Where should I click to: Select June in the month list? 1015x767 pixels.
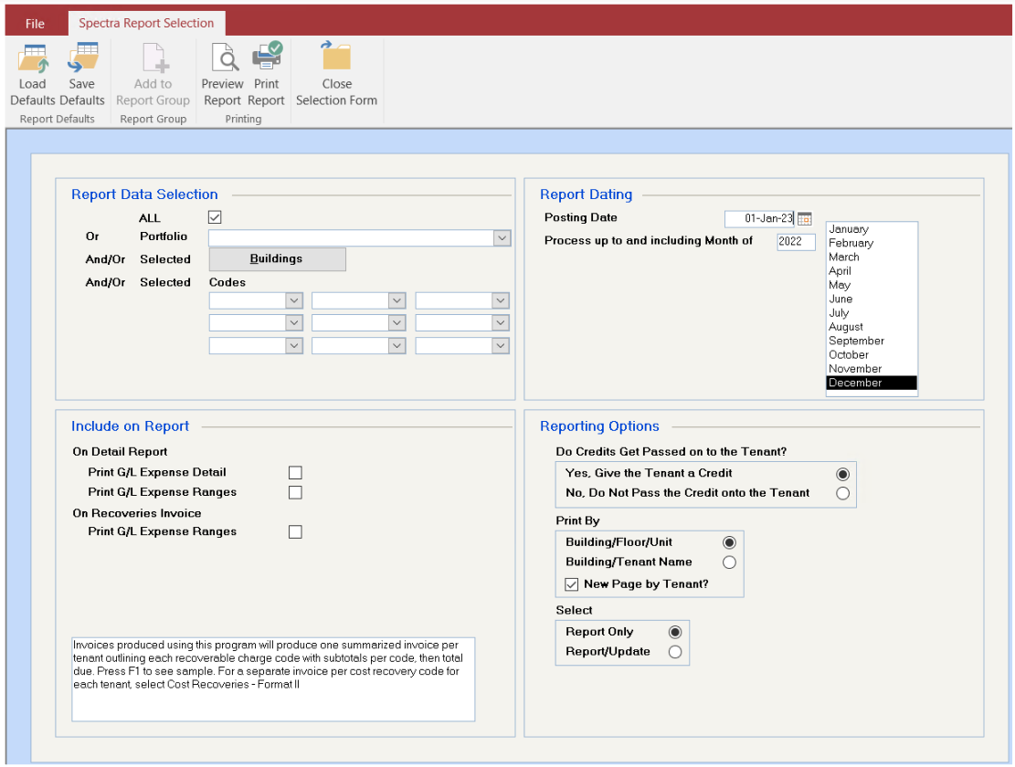872,299
